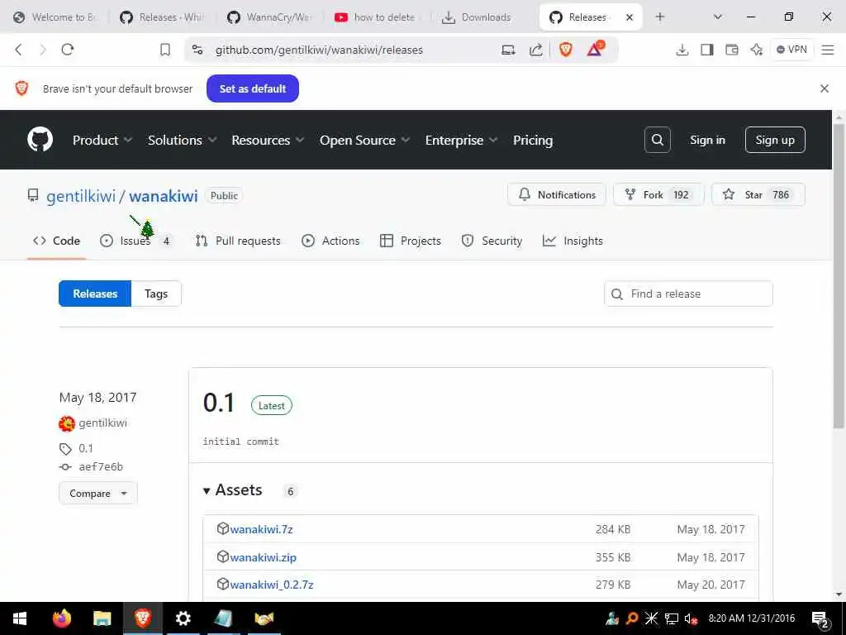Open browser downloads icon in toolbar
This screenshot has height=635, width=846.
[682, 50]
